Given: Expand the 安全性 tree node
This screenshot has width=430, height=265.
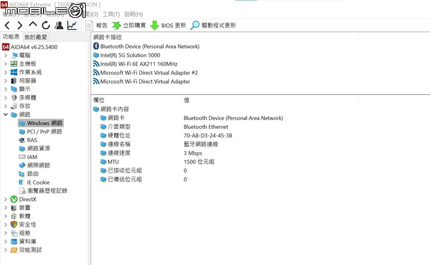Looking at the screenshot, I should tap(6, 225).
